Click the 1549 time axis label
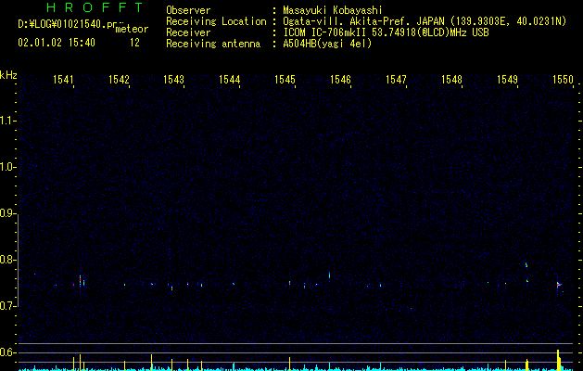Image resolution: width=583 pixels, height=371 pixels. point(507,80)
